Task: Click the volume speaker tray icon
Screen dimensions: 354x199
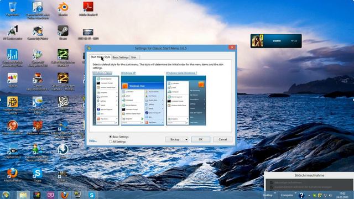Action: click(330, 195)
